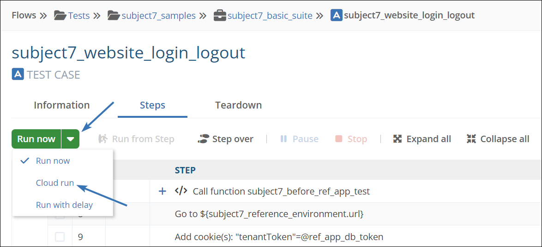Click the plus icon to expand function step
The image size is (542, 247).
[163, 191]
